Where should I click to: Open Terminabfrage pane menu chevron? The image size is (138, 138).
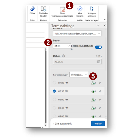click(98, 26)
